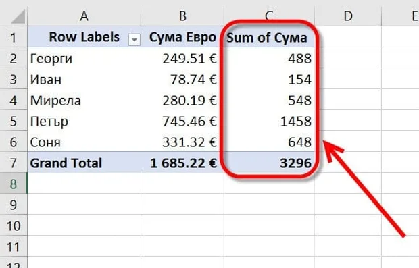
Task: Click the Sum of Сума header cell
Action: pos(270,37)
